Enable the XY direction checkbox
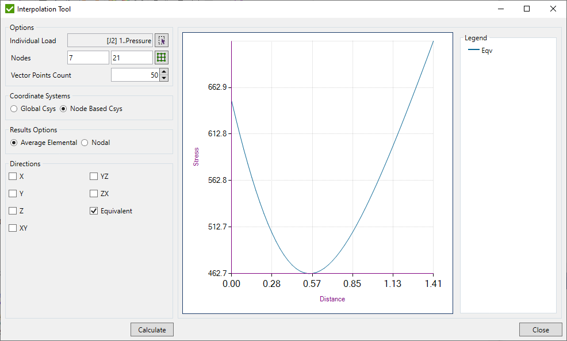This screenshot has height=341, width=567. coord(12,228)
